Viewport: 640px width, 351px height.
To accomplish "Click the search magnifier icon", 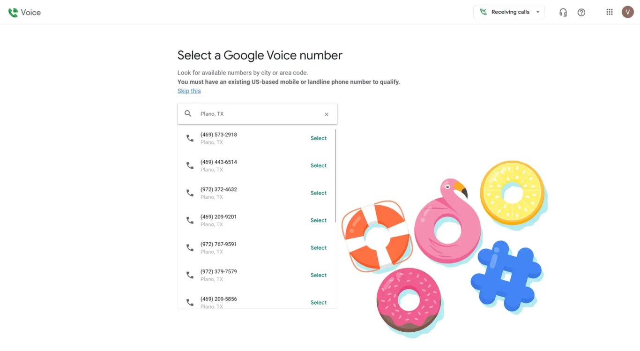I will 188,114.
